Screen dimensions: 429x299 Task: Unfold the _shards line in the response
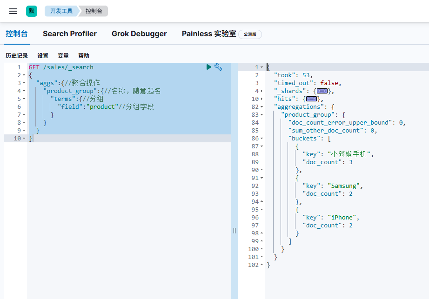click(261, 91)
